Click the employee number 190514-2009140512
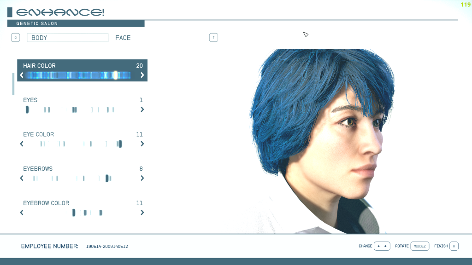This screenshot has width=472, height=265. [x=107, y=246]
